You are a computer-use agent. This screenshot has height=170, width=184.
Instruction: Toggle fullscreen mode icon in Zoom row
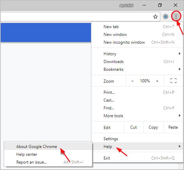[173, 81]
